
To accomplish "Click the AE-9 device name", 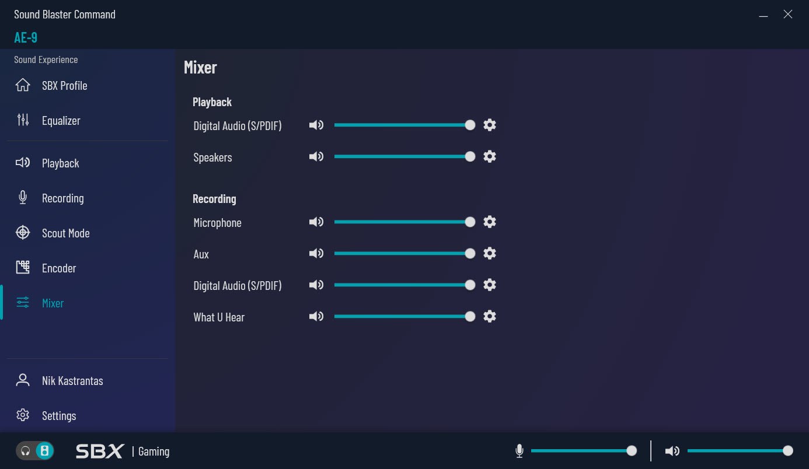I will point(26,37).
